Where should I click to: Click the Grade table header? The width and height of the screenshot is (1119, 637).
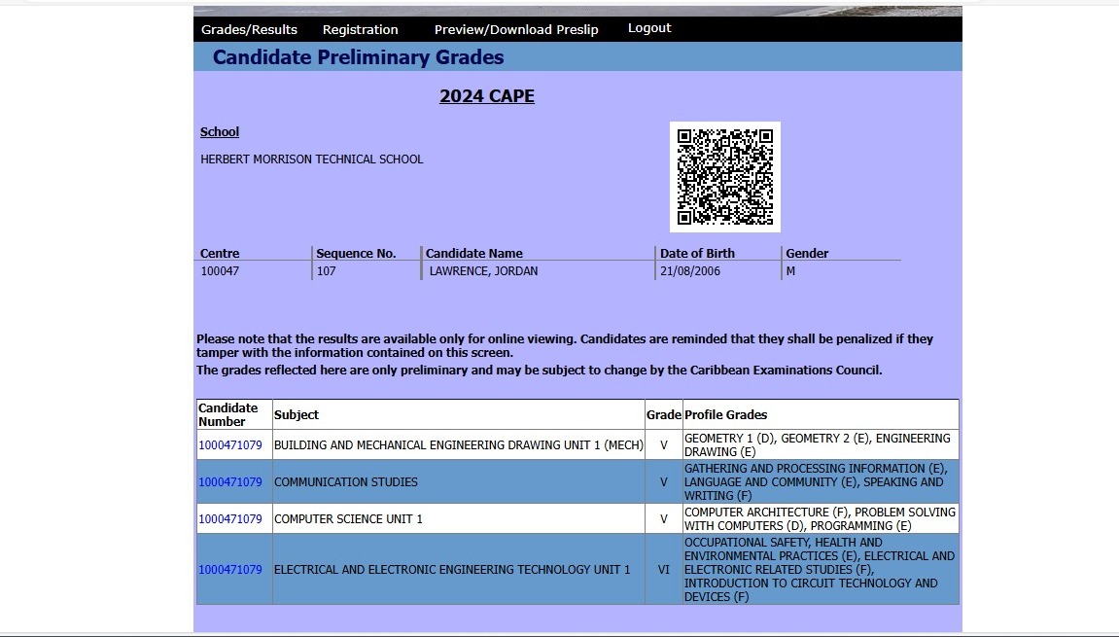pyautogui.click(x=664, y=415)
